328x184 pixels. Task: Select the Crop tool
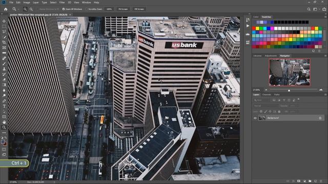pos(4,42)
